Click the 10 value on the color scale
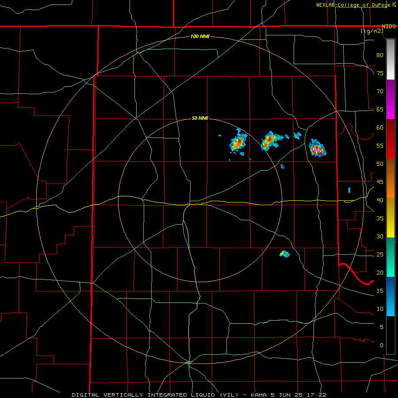This screenshot has height=398, width=398. 380,309
